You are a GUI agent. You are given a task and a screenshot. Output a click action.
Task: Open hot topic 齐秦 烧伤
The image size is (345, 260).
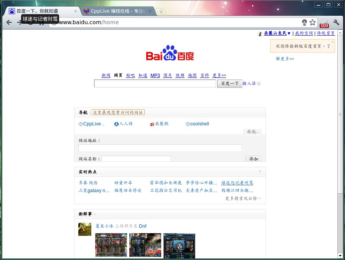[88, 183]
